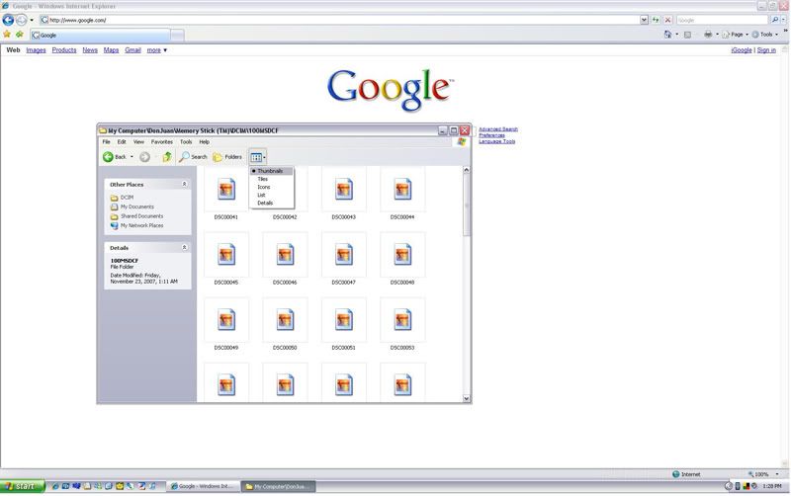Click the IE search magnifier button
The width and height of the screenshot is (791, 496).
coord(775,20)
